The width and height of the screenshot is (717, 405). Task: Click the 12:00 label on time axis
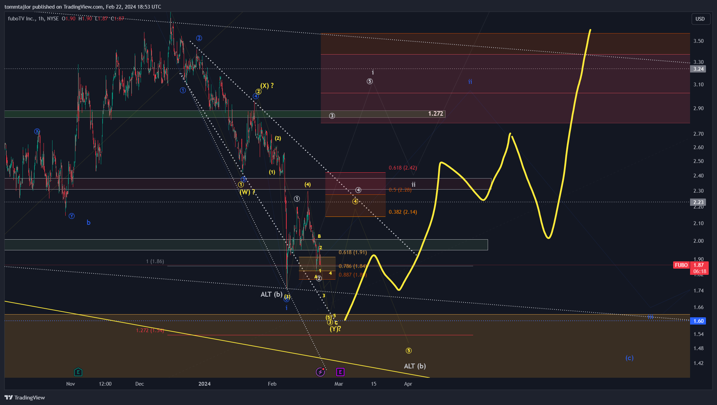(105, 384)
